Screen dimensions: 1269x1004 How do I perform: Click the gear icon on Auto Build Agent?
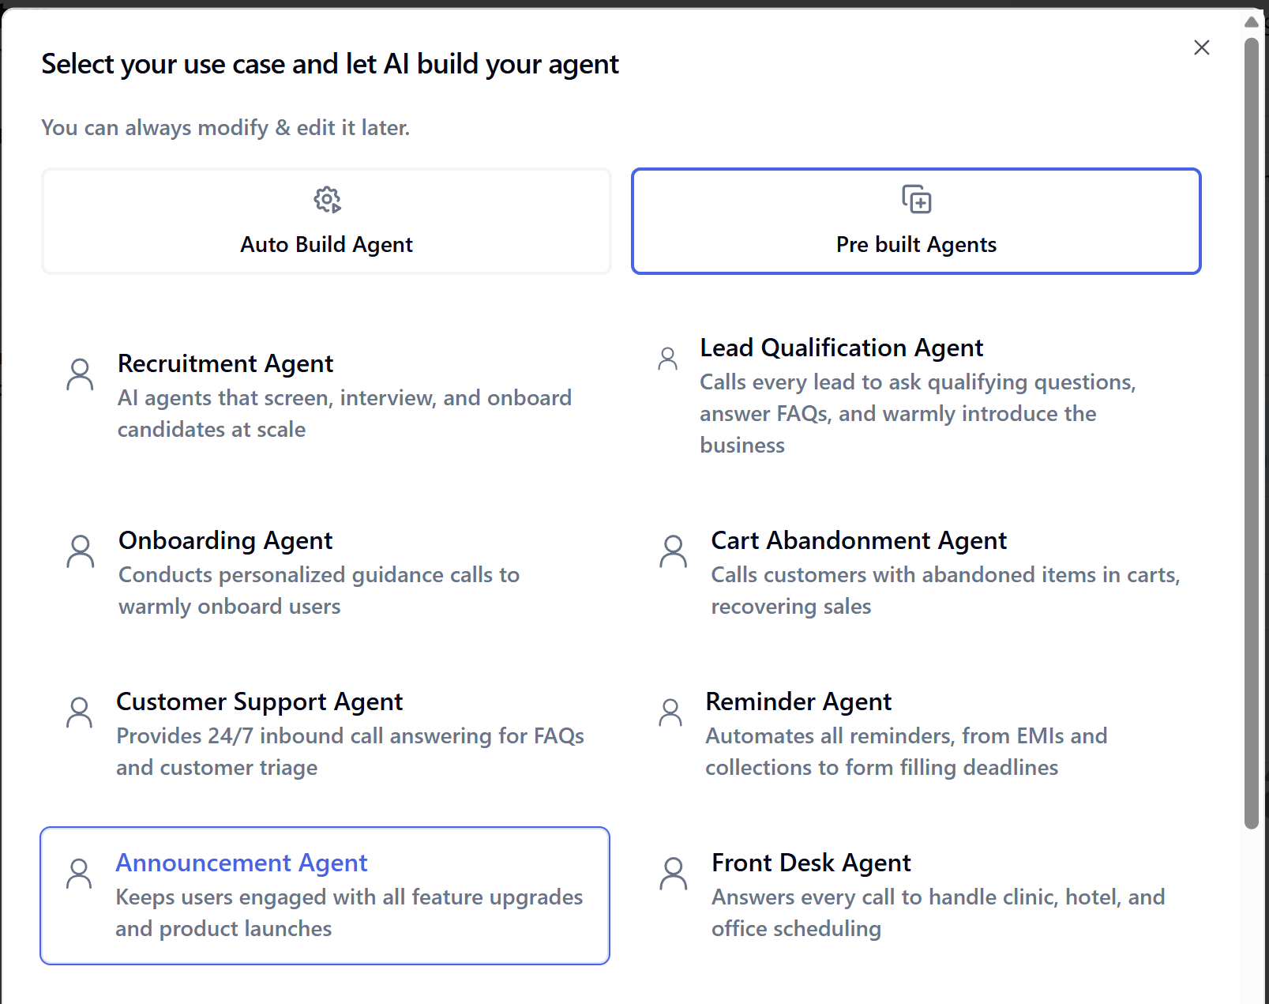click(327, 200)
